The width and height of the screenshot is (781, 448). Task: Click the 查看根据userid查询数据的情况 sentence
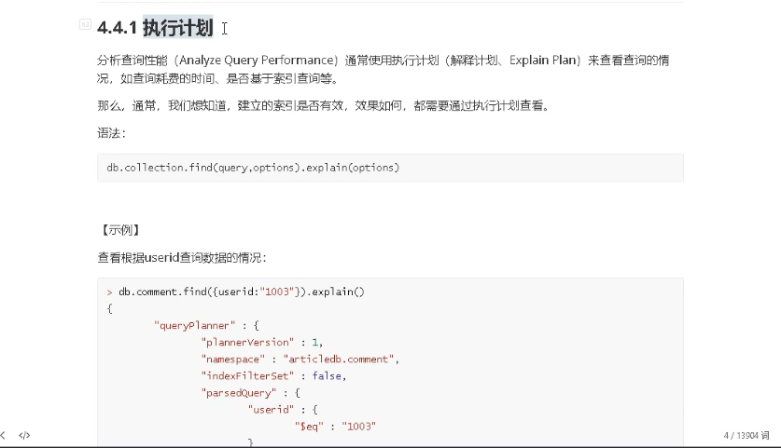click(x=182, y=258)
